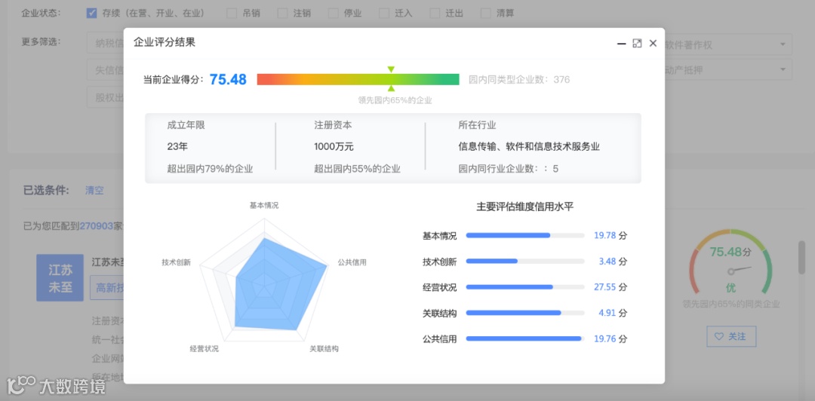Click the 高新技 tag on company card
The height and width of the screenshot is (401, 815).
click(107, 288)
